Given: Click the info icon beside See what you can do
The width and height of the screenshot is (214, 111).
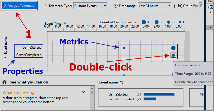Looking at the screenshot, I should (x=4, y=82).
